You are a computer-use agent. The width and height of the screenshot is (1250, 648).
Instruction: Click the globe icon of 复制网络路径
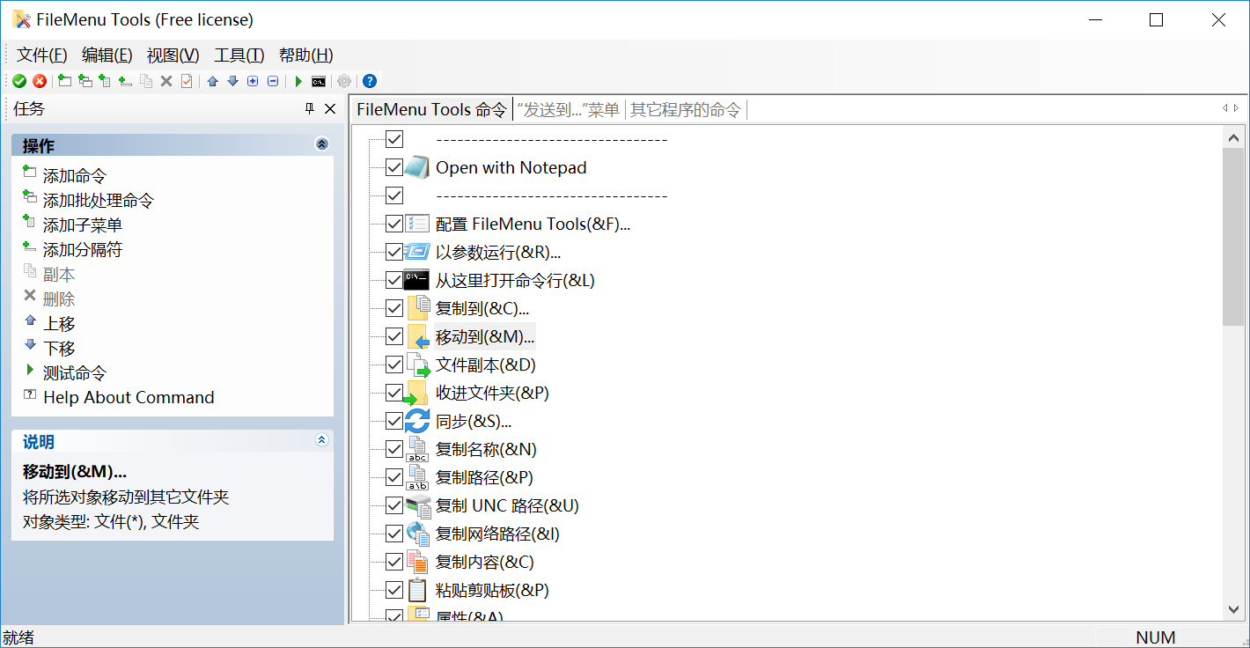pyautogui.click(x=417, y=534)
